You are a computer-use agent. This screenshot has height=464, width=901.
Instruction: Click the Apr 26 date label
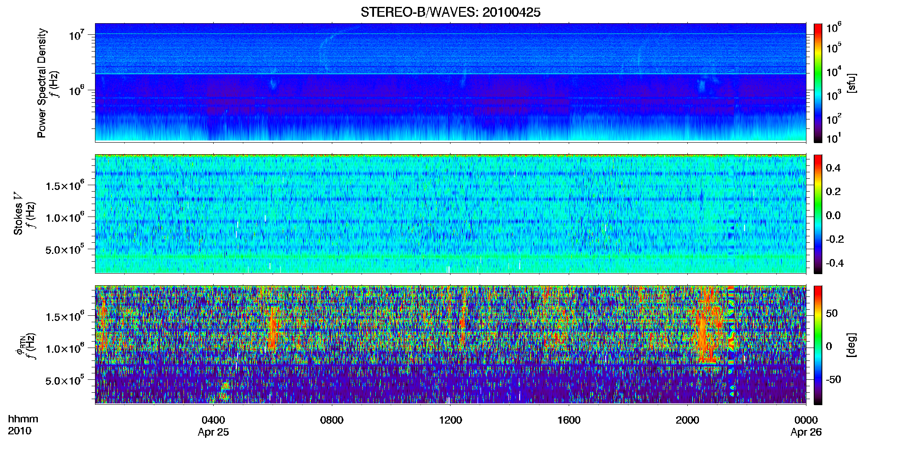tap(806, 432)
